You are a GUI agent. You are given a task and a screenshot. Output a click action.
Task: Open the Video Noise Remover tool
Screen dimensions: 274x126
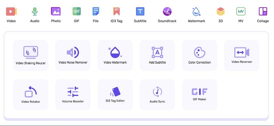coord(73,56)
